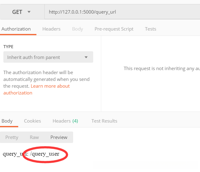Click the /query_user response text
This screenshot has width=200, height=172.
tap(45, 153)
